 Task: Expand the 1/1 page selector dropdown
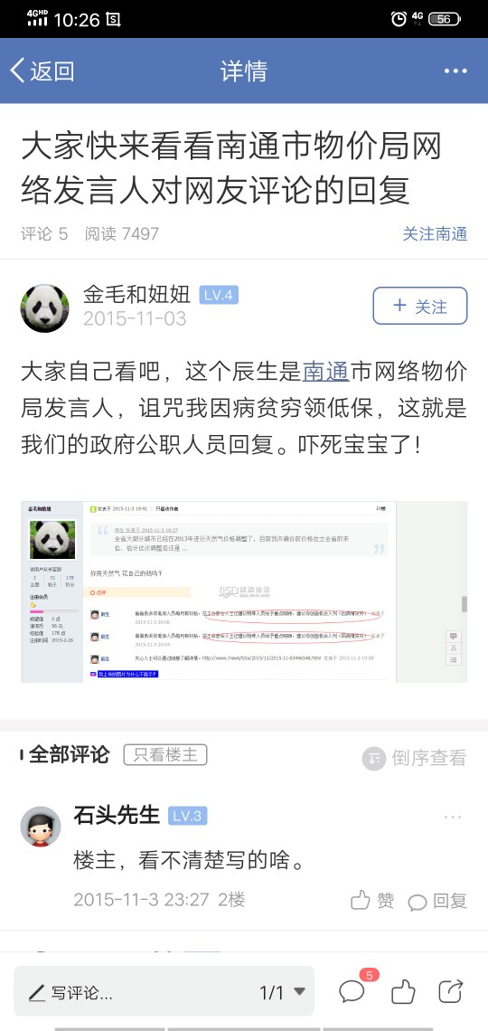283,992
